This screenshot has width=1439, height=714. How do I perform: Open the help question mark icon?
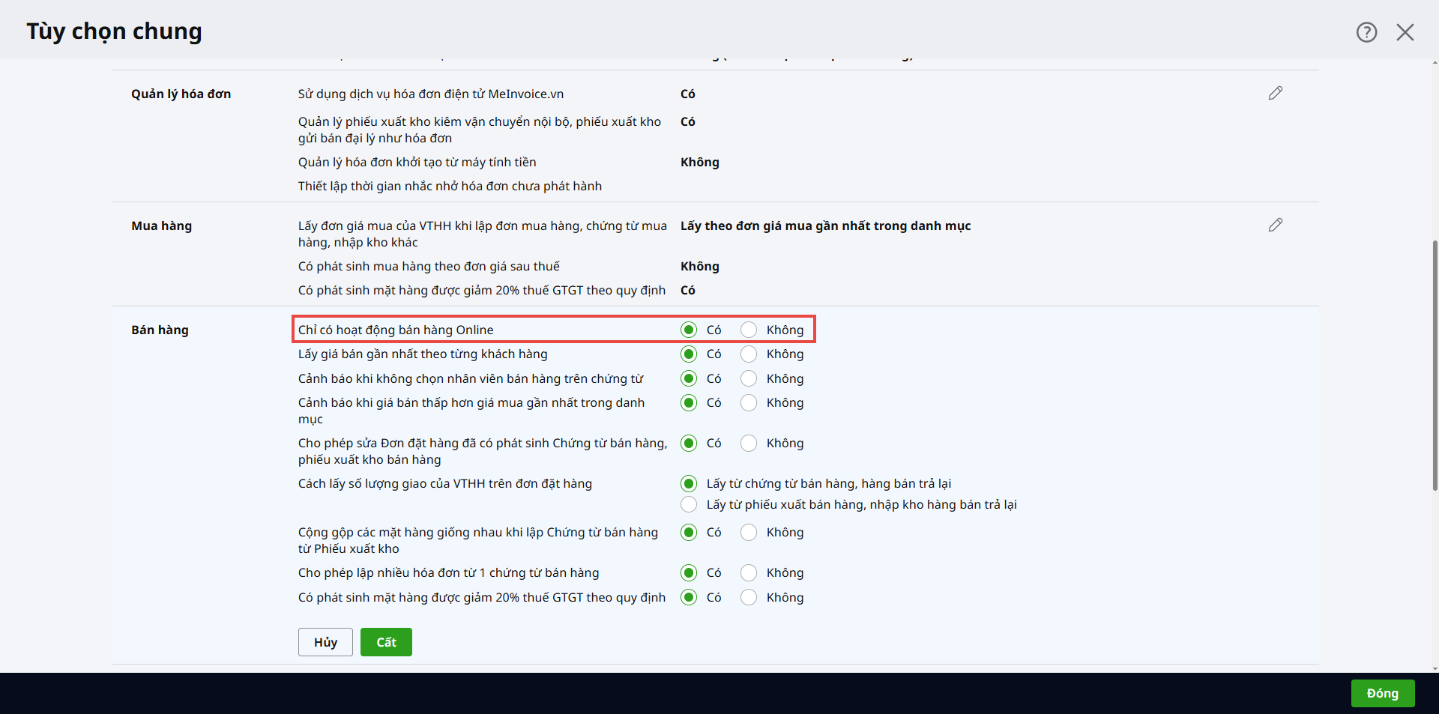(1366, 32)
